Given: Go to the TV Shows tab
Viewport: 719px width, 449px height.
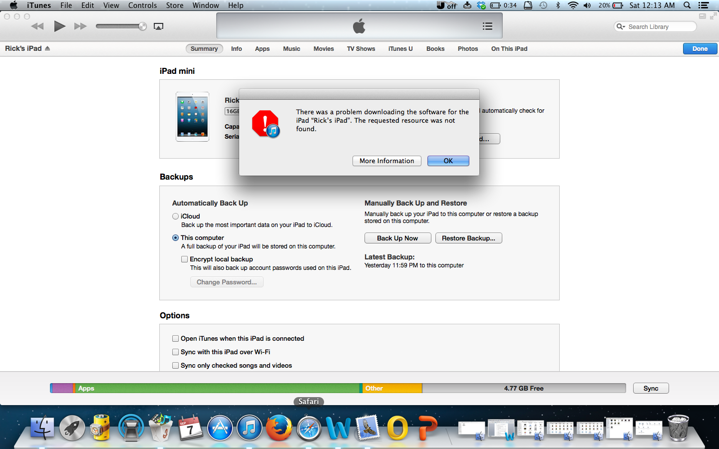Looking at the screenshot, I should click(x=361, y=48).
